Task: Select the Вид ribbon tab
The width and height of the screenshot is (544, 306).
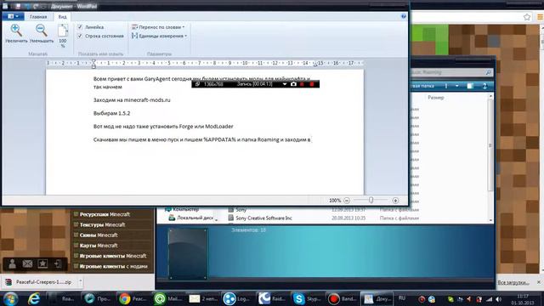Action: point(62,17)
